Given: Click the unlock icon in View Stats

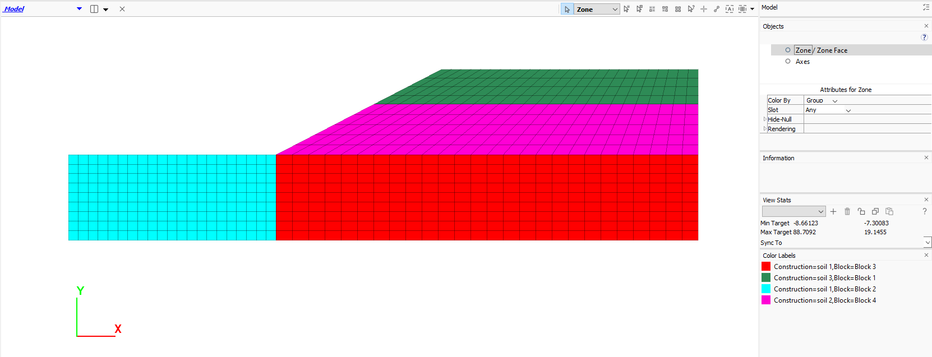Looking at the screenshot, I should (x=861, y=211).
